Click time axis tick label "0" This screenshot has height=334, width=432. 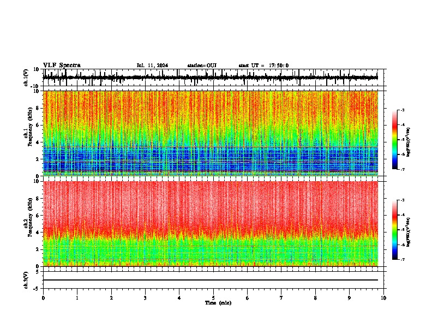(43, 298)
